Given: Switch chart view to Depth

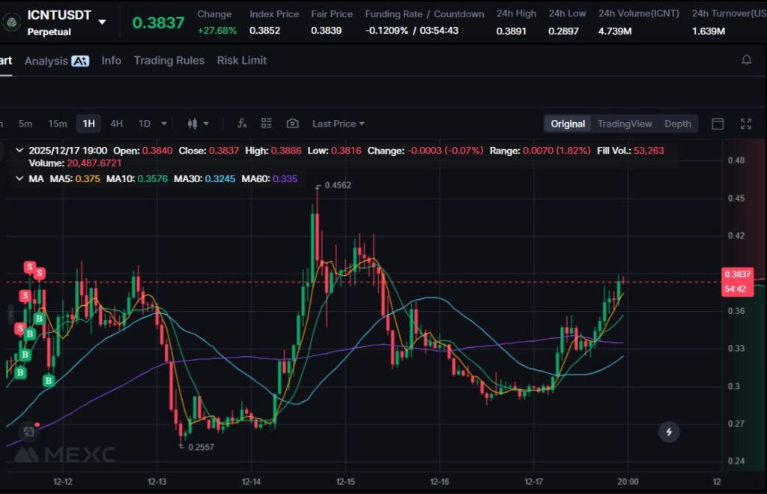Looking at the screenshot, I should tap(677, 124).
